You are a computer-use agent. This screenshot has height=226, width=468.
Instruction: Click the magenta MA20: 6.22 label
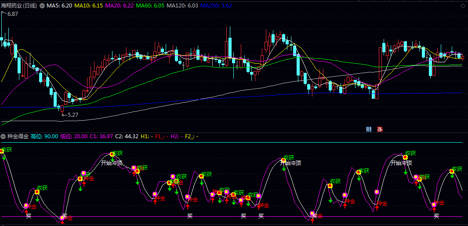coord(120,6)
